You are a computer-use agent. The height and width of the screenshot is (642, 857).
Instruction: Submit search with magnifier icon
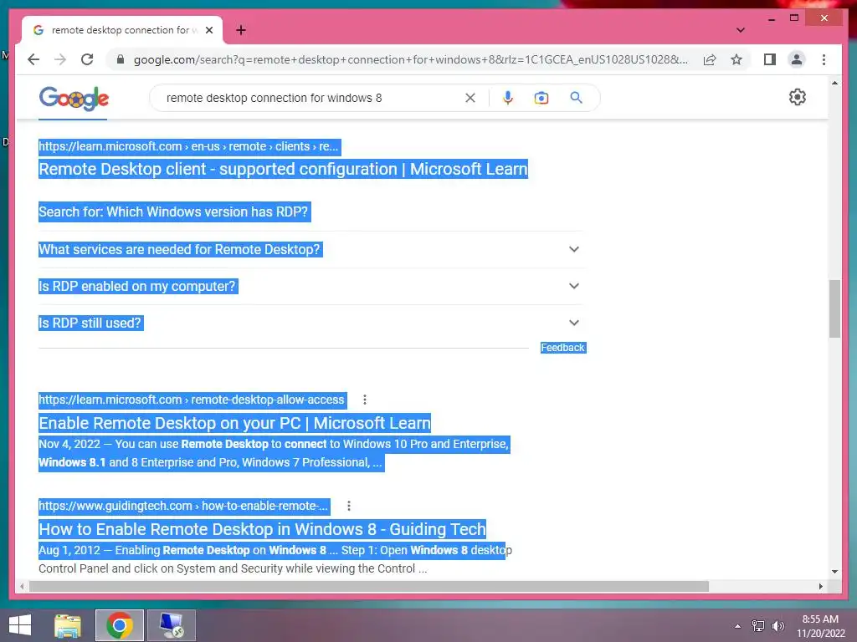(576, 98)
